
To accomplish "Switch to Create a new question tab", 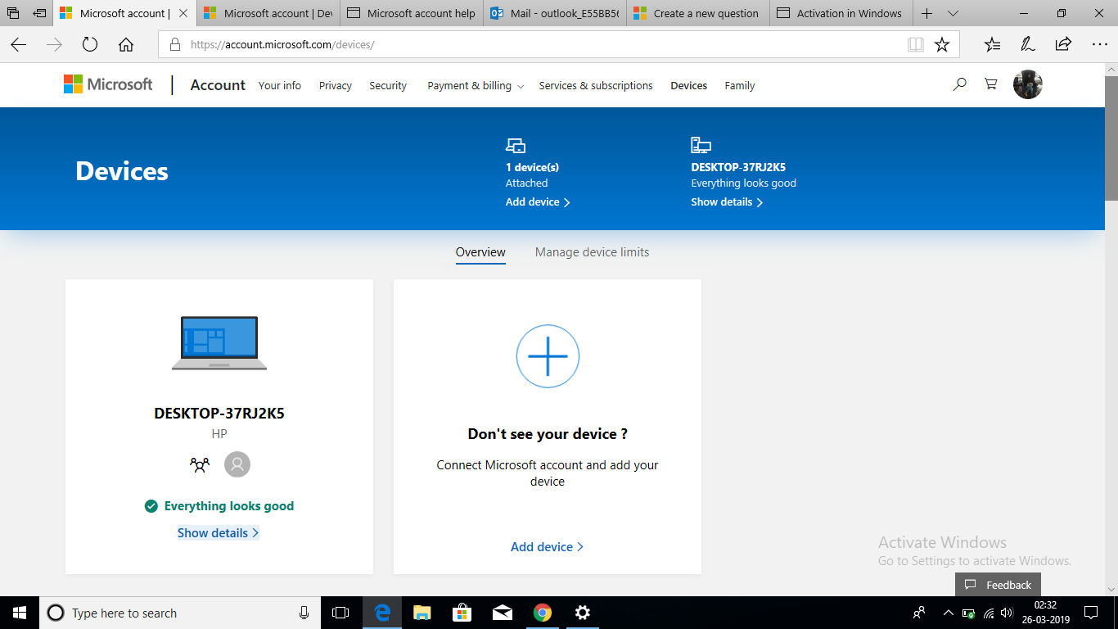I will [x=698, y=13].
